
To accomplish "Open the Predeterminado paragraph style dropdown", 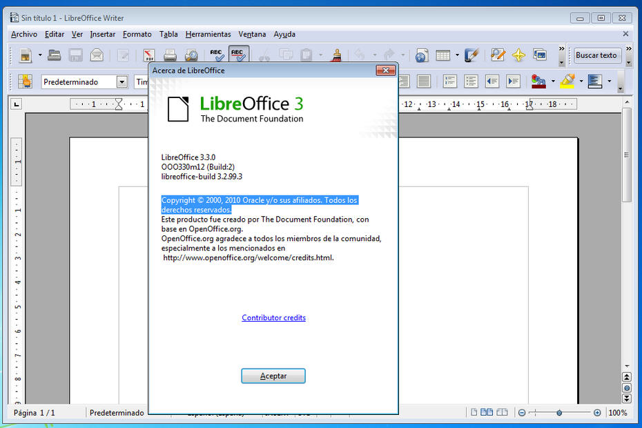I will (121, 82).
